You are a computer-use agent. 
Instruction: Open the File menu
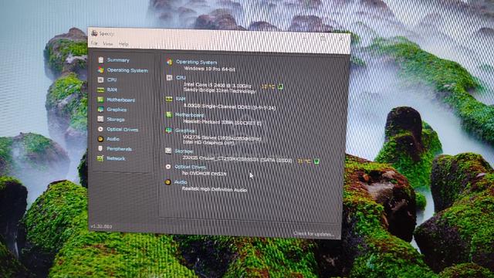click(x=94, y=43)
